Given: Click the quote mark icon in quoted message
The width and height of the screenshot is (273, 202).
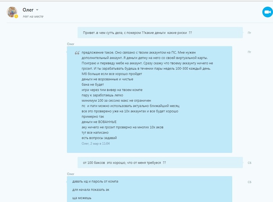Looking at the screenshot, I should click(77, 53).
